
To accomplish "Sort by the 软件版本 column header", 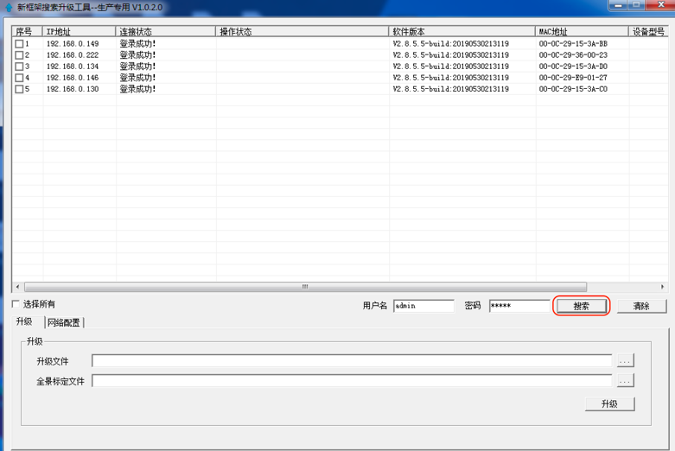I will coord(462,31).
